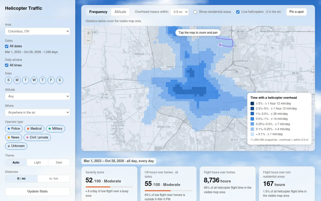This screenshot has width=321, height=201.
Task: Select the Dark theme option
Action: (x=59, y=163)
